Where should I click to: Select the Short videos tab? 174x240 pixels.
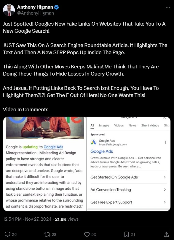(x=150, y=126)
